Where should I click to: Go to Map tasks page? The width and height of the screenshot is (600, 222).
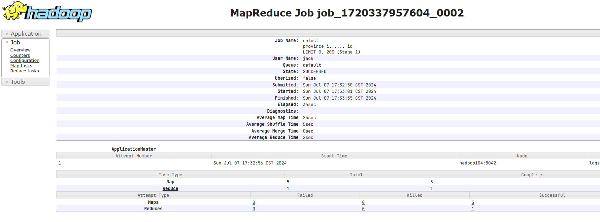[x=21, y=66]
